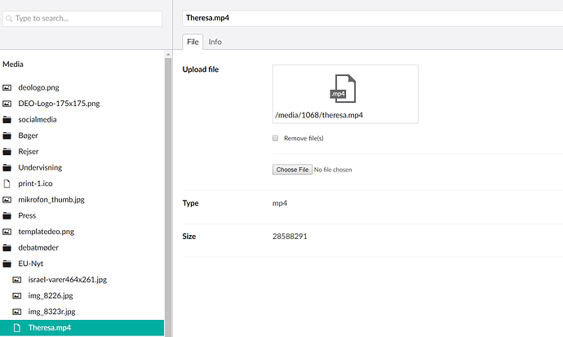The height and width of the screenshot is (337, 563).
Task: Open the Rejser folder
Action: (29, 152)
